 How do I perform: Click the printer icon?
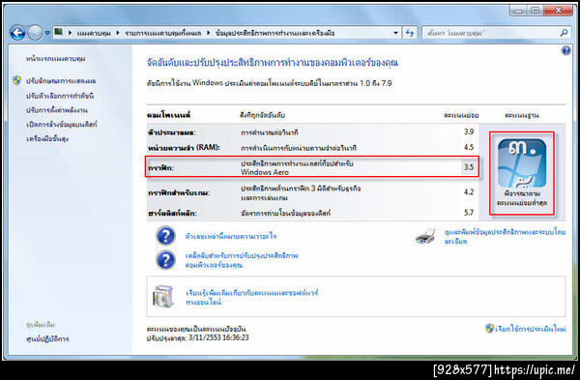[425, 237]
